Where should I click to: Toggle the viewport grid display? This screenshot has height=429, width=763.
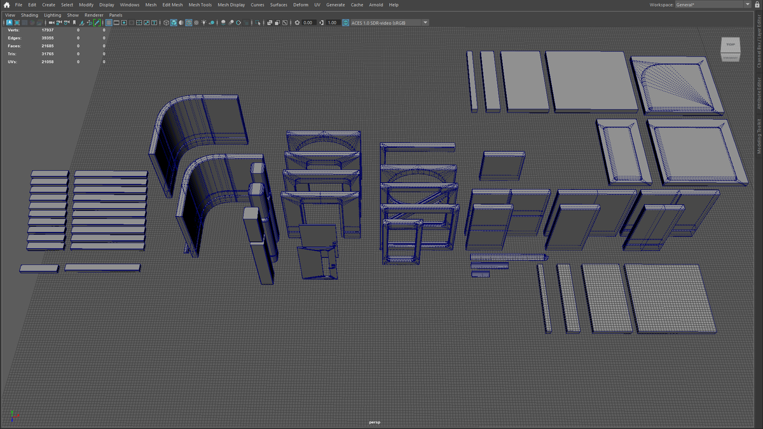tap(109, 23)
